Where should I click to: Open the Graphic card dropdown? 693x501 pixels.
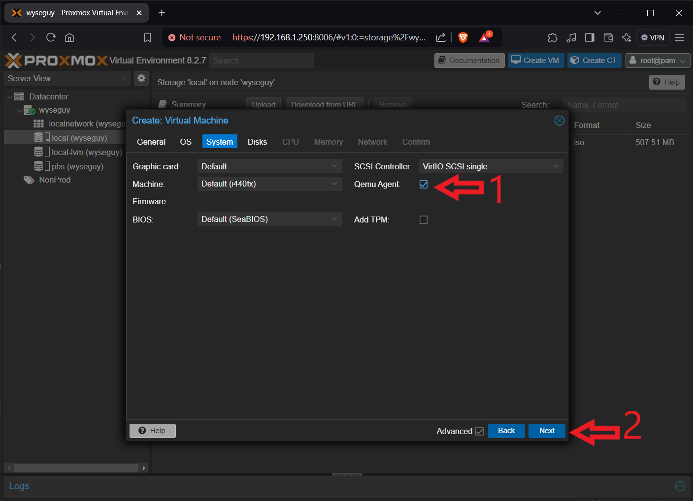(x=269, y=166)
